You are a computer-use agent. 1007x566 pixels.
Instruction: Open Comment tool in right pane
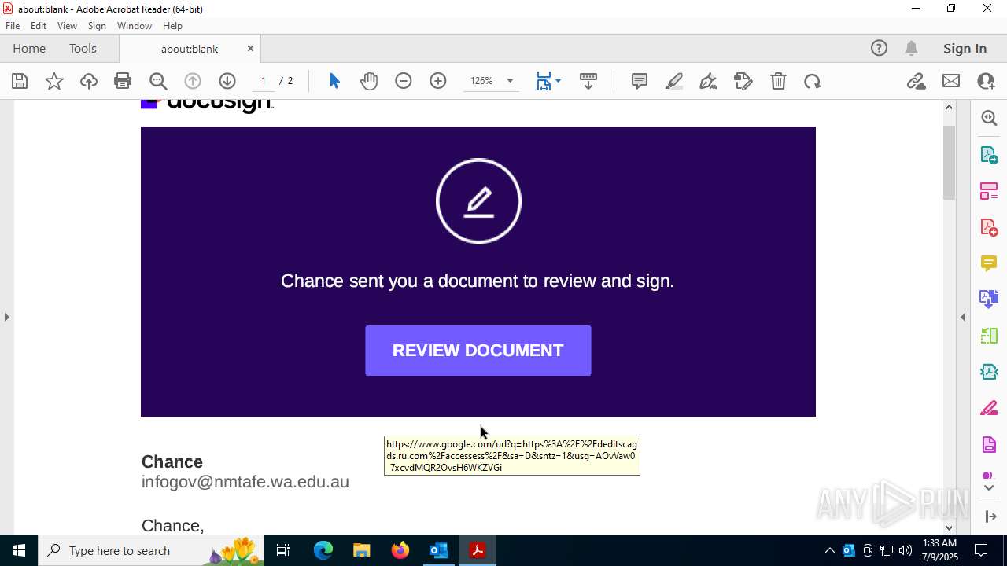pyautogui.click(x=989, y=263)
